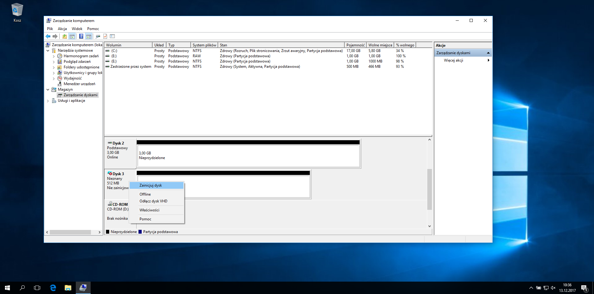Open the taskbar clock showing 10:36
This screenshot has height=294, width=594.
click(x=567, y=288)
